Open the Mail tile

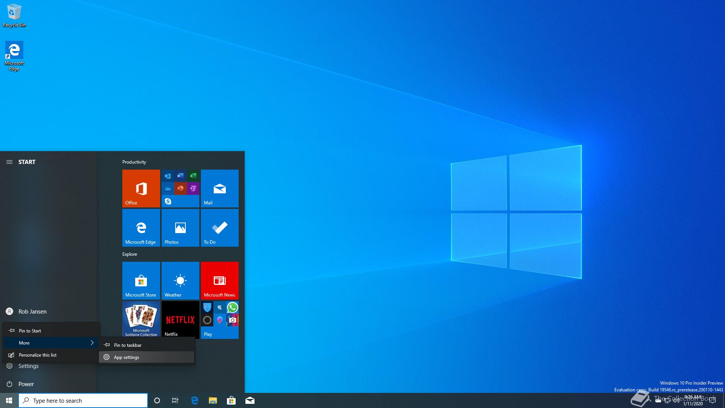[219, 188]
